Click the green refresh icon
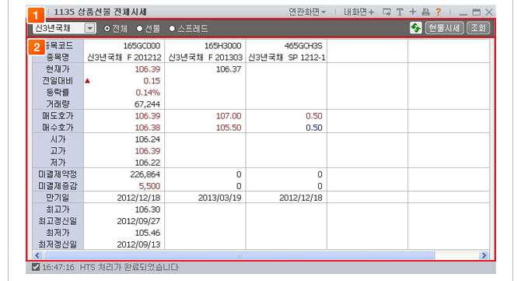The image size is (521, 281). (x=415, y=28)
